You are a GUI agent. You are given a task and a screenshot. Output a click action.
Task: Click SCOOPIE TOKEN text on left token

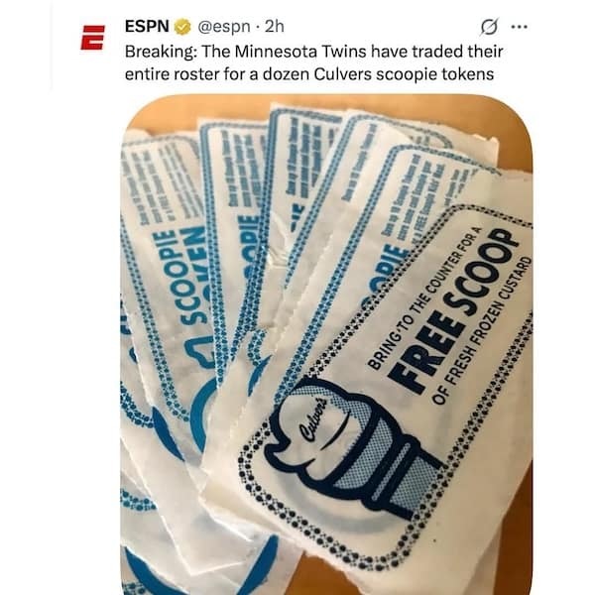181,276
